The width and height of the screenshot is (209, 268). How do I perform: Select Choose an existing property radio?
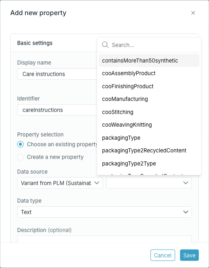point(20,145)
